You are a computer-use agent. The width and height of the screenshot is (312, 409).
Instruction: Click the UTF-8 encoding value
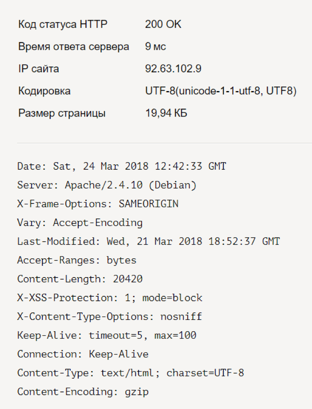click(x=220, y=91)
